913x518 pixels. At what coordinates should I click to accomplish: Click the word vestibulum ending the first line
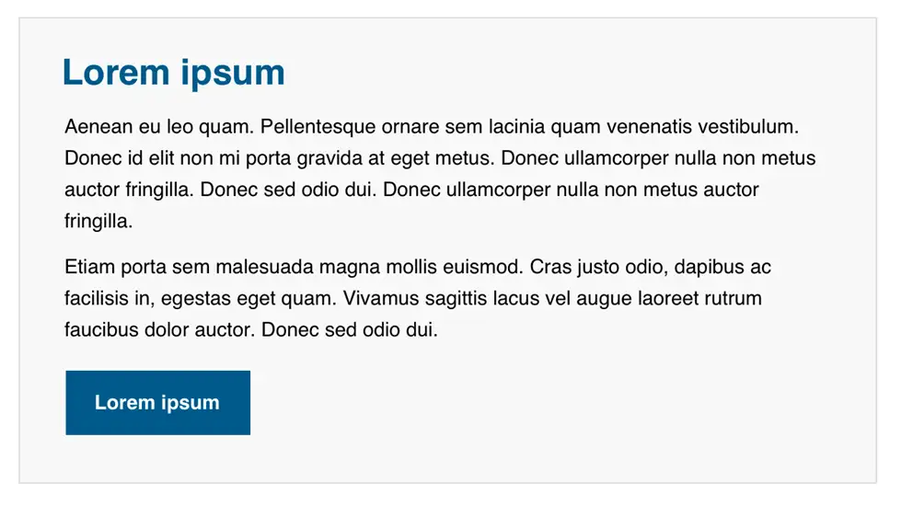(748, 126)
